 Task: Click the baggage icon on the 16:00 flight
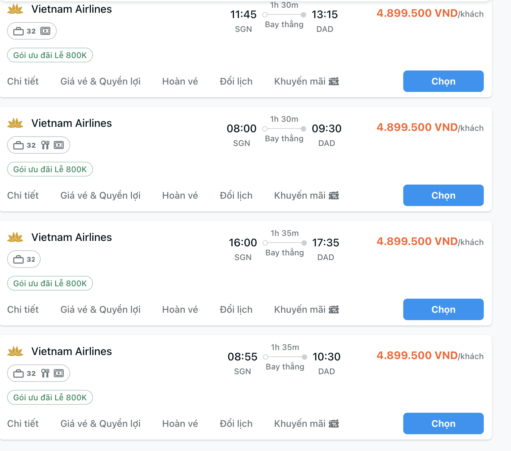pos(18,259)
